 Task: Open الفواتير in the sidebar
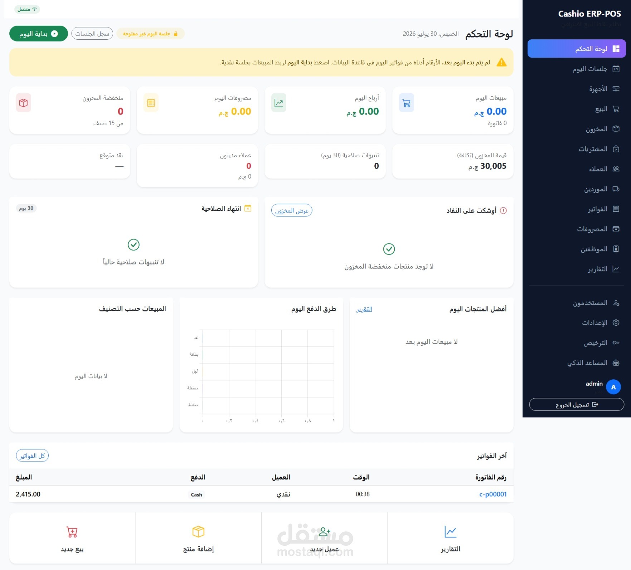[x=577, y=209]
